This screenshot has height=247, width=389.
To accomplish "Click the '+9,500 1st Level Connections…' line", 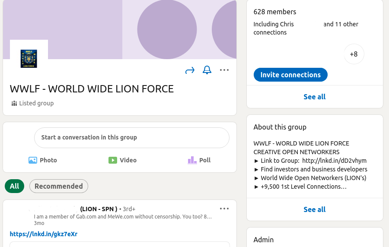I will tap(300, 187).
